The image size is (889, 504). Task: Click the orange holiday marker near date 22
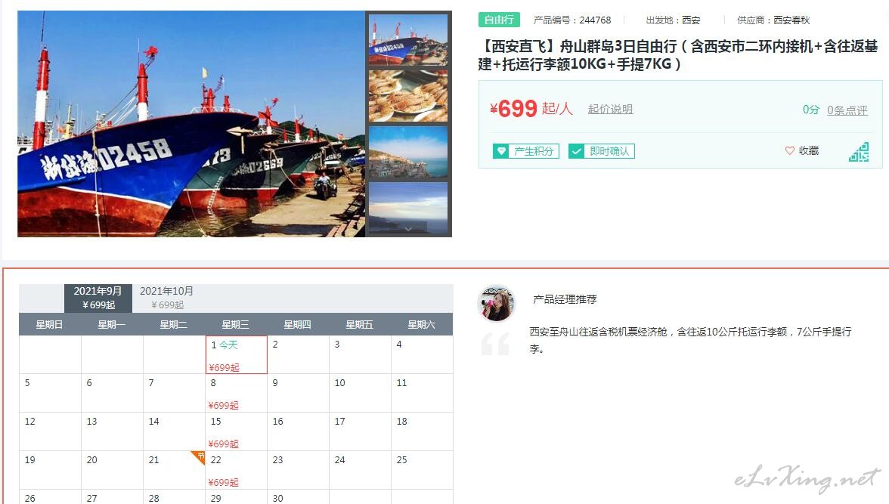click(198, 457)
